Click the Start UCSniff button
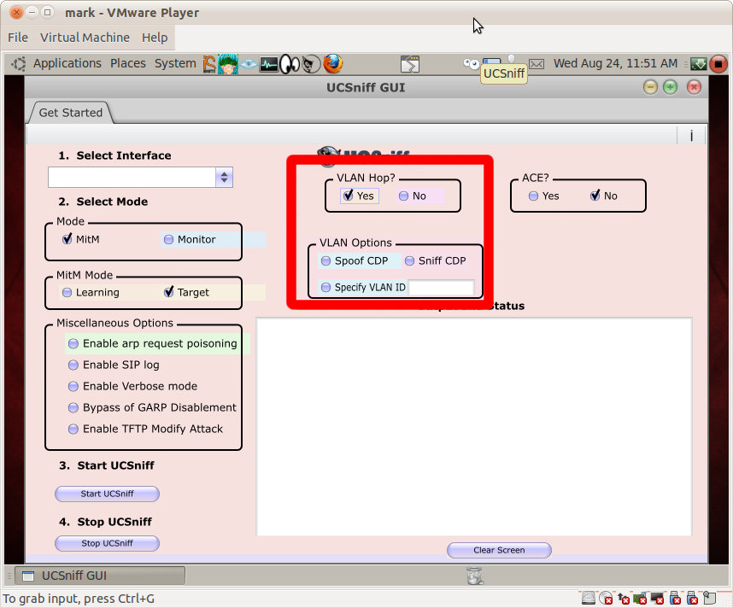 [x=107, y=494]
